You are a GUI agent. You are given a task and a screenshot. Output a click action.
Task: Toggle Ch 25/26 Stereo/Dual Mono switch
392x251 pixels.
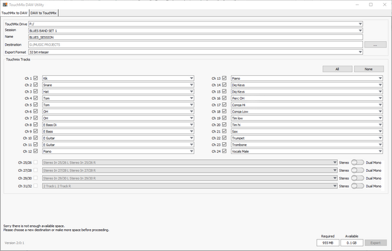pos(357,163)
